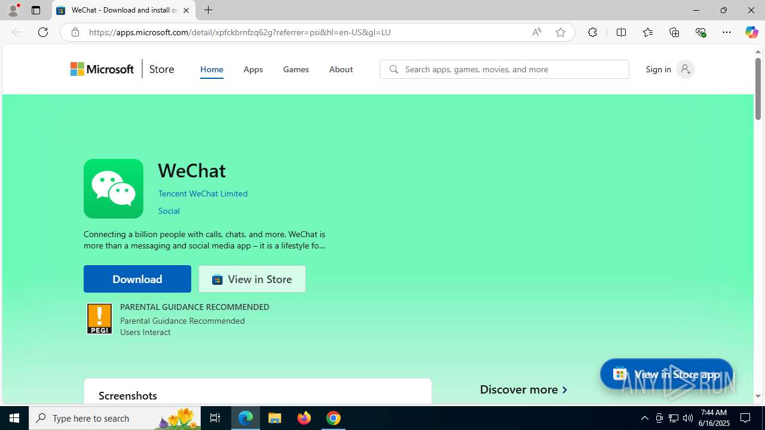Viewport: 765px width, 430px height.
Task: Click the Sign in account icon
Action: [x=686, y=69]
